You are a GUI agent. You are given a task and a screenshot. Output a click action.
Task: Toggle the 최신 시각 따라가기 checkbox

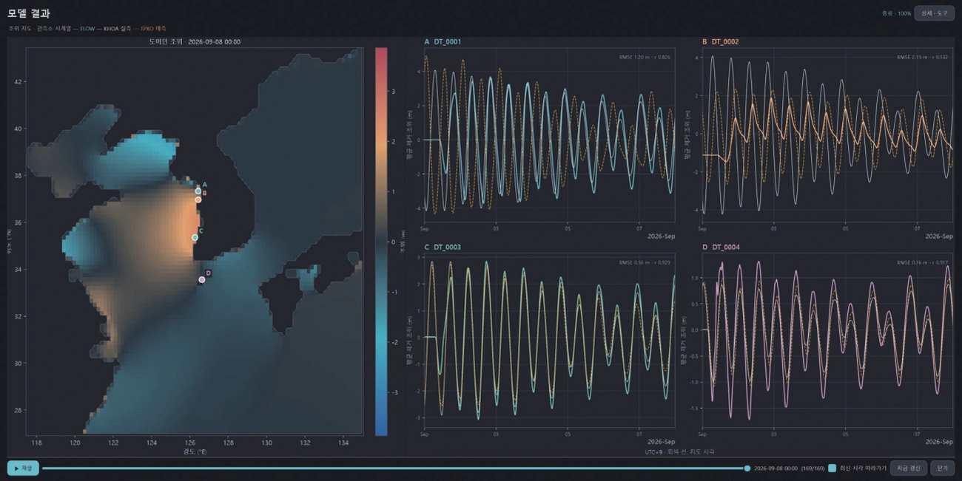pos(832,468)
